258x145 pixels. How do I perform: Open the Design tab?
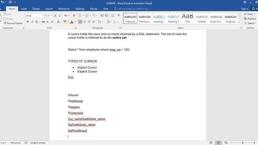pos(36,9)
